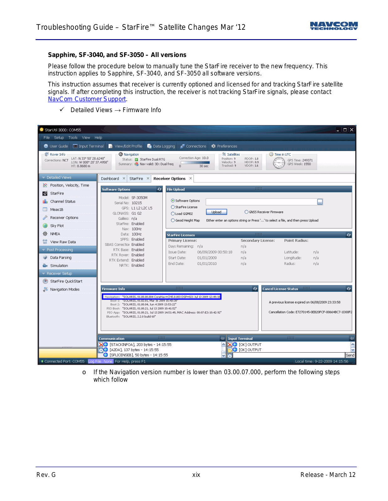388x501 pixels.
Task: Refresh the Firmware Info panel
Action: (x=255, y=289)
